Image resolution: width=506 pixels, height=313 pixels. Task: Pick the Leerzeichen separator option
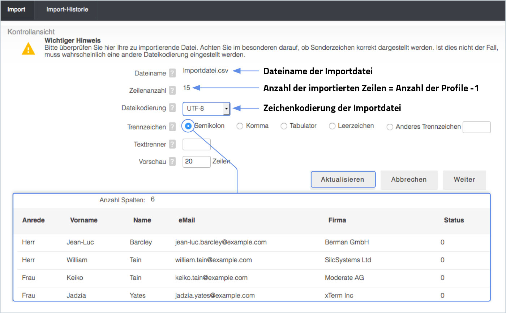coord(332,126)
